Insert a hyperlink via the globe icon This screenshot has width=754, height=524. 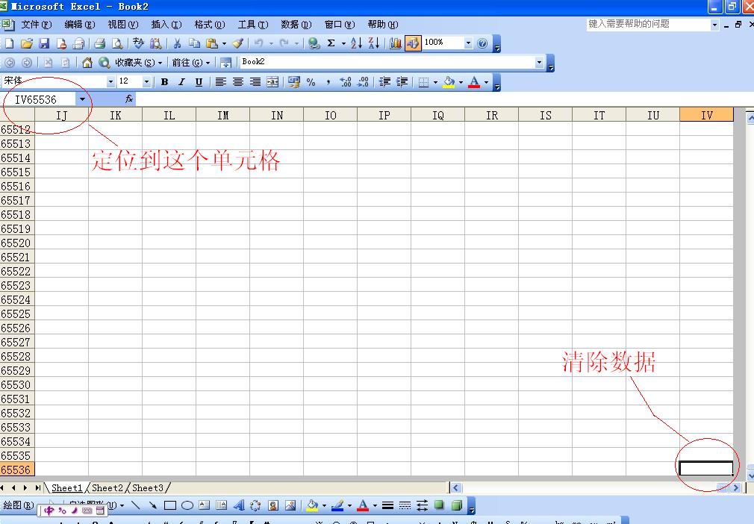click(x=314, y=43)
